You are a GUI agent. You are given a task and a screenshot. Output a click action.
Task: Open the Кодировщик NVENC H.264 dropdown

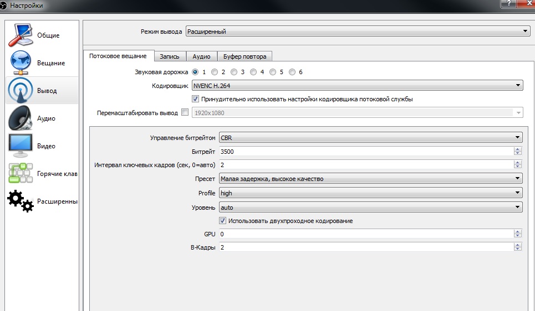click(x=357, y=86)
